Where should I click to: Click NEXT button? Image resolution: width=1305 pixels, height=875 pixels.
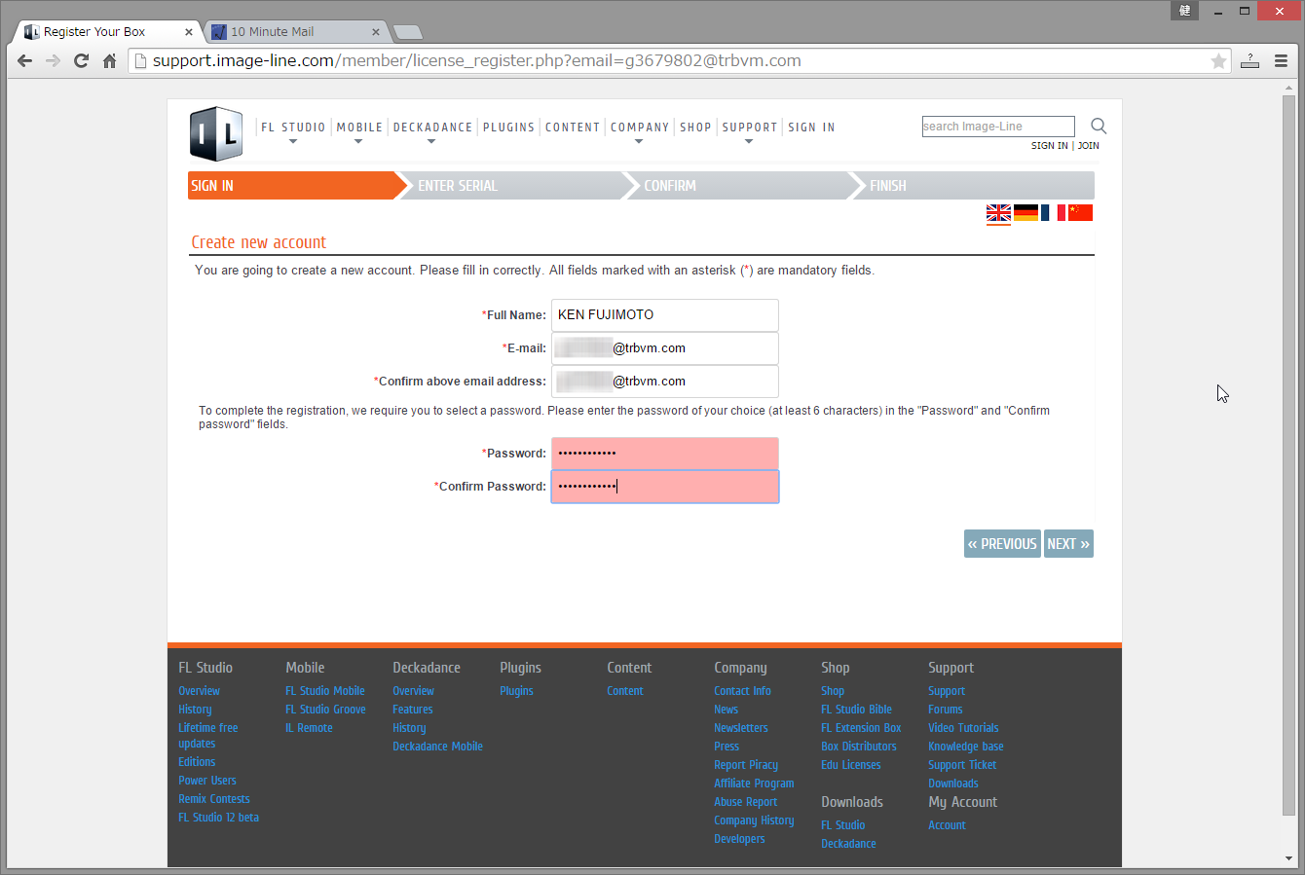click(1068, 544)
